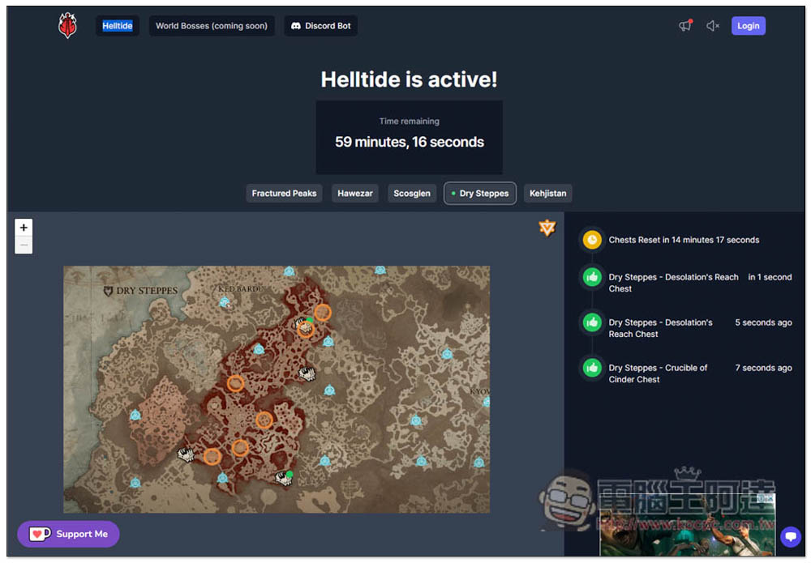811x563 pixels.
Task: Select the Fractured Peaks region
Action: point(284,194)
